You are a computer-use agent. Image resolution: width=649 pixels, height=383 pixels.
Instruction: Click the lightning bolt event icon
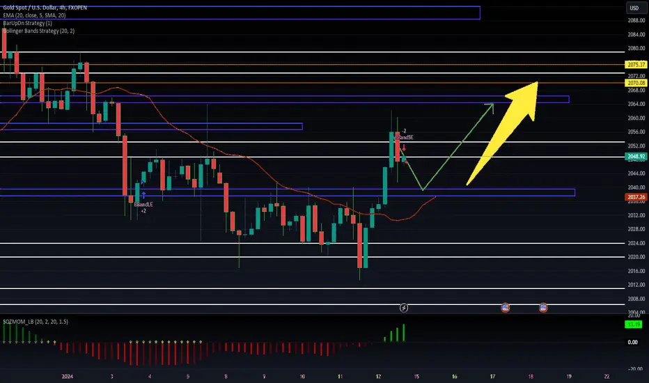point(404,308)
